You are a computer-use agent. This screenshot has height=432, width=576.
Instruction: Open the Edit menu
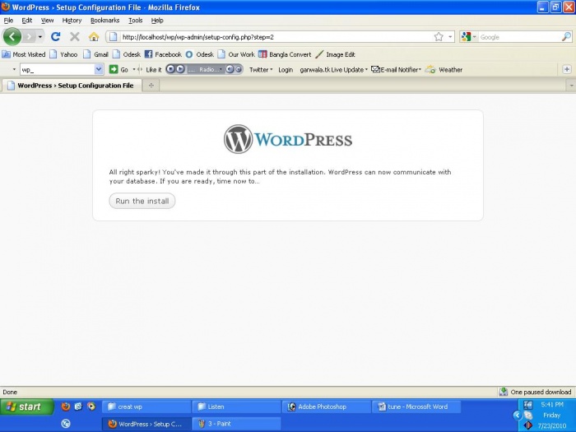click(x=27, y=21)
